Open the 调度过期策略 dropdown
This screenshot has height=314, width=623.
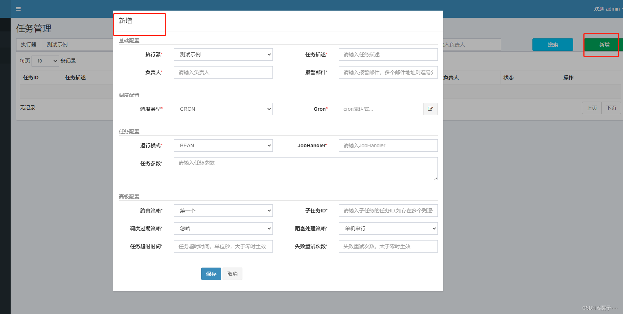pyautogui.click(x=223, y=228)
